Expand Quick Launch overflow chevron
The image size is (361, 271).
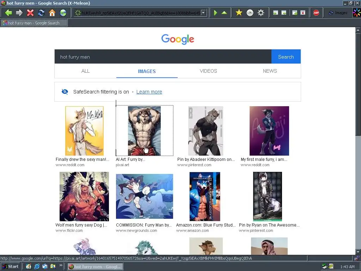coord(61,265)
